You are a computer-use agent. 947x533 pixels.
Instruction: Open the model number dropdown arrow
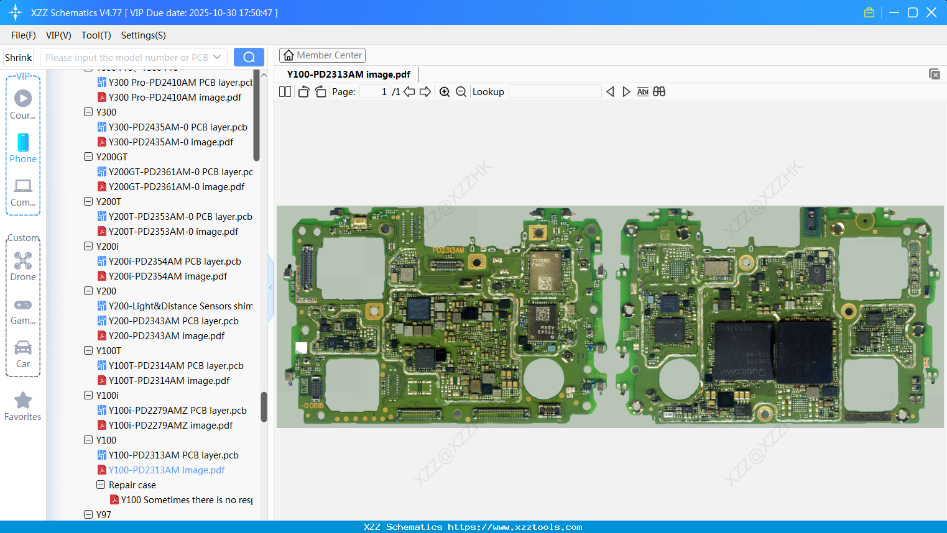coord(218,57)
